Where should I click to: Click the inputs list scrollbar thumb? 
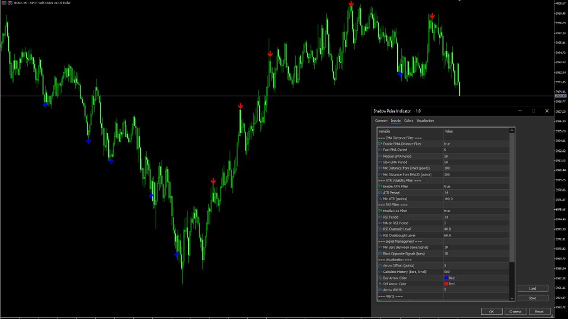pyautogui.click(x=512, y=197)
